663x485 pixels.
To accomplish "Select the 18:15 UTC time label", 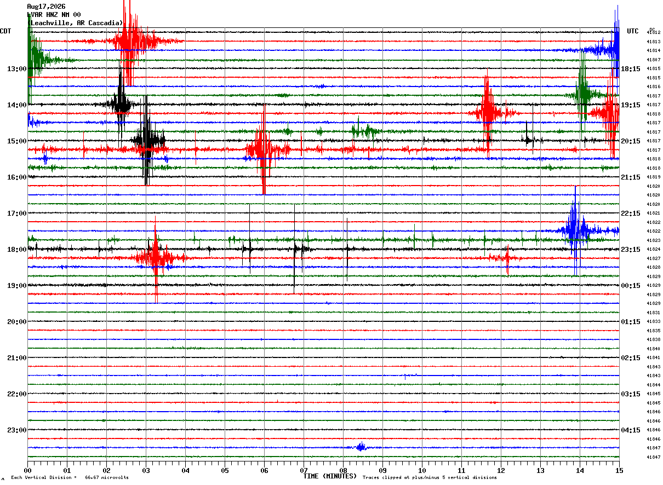I will 631,69.
